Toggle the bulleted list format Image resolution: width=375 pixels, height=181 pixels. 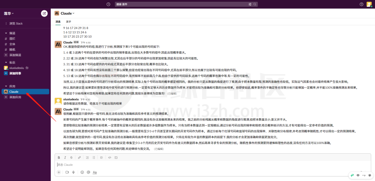coord(94,157)
